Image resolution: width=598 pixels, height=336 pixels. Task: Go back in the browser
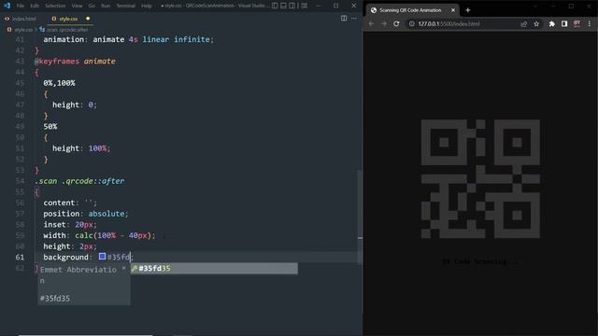[372, 23]
